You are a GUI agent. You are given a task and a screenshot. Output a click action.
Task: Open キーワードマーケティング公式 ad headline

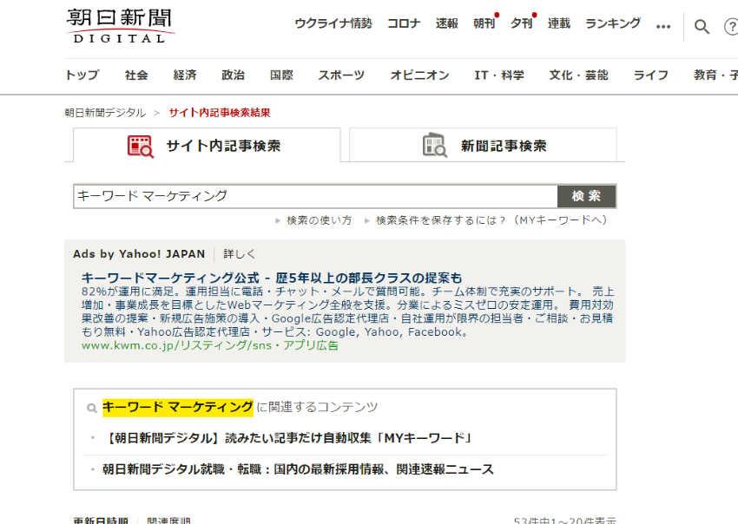pyautogui.click(x=272, y=278)
